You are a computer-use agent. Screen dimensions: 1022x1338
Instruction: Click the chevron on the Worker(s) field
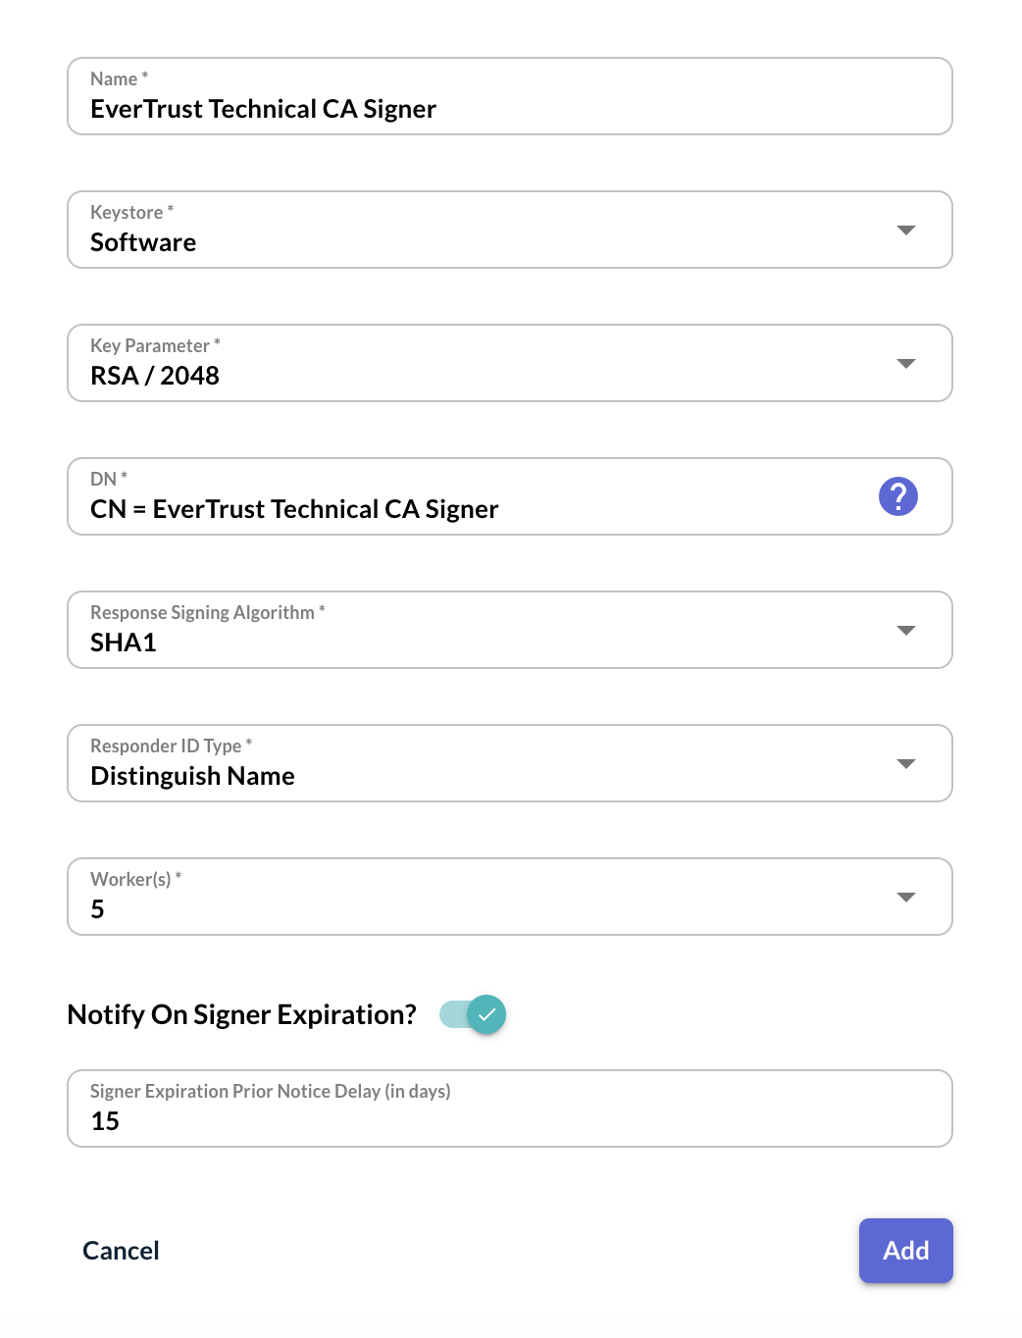tap(906, 896)
